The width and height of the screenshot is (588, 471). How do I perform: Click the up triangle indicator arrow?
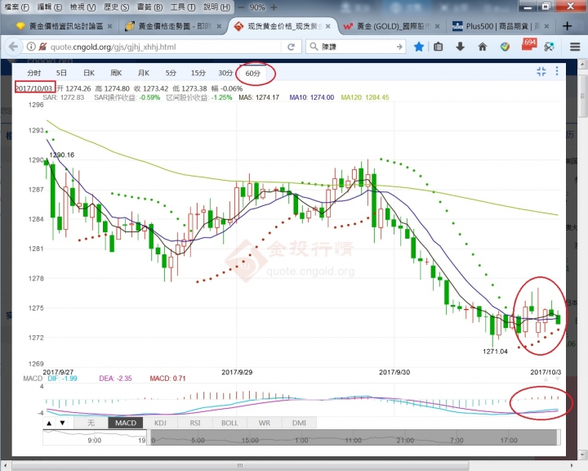pyautogui.click(x=49, y=423)
